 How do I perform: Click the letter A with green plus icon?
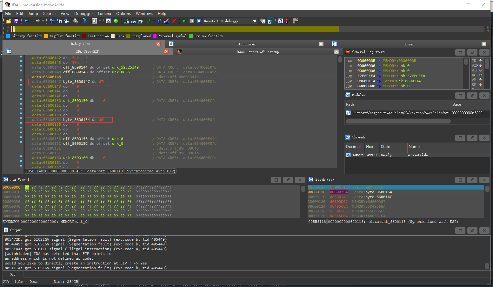(141, 21)
